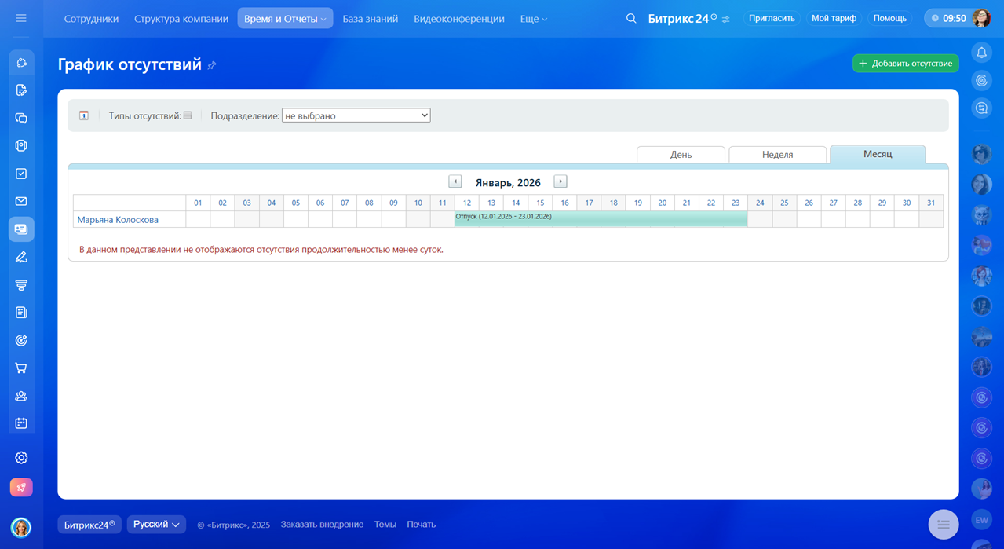This screenshot has height=549, width=1004.
Task: Click the green "Отпуск" vacation bar
Action: coord(601,218)
